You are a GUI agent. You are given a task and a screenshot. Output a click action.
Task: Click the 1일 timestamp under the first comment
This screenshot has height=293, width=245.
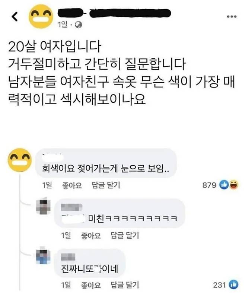pos(47,185)
